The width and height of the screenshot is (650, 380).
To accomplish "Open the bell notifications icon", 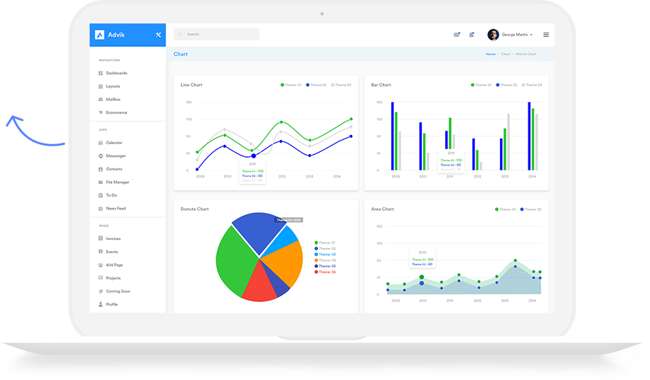I will click(x=471, y=35).
